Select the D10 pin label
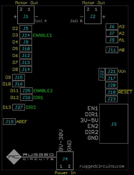Screen dimensions: 134x175 [7, 84]
